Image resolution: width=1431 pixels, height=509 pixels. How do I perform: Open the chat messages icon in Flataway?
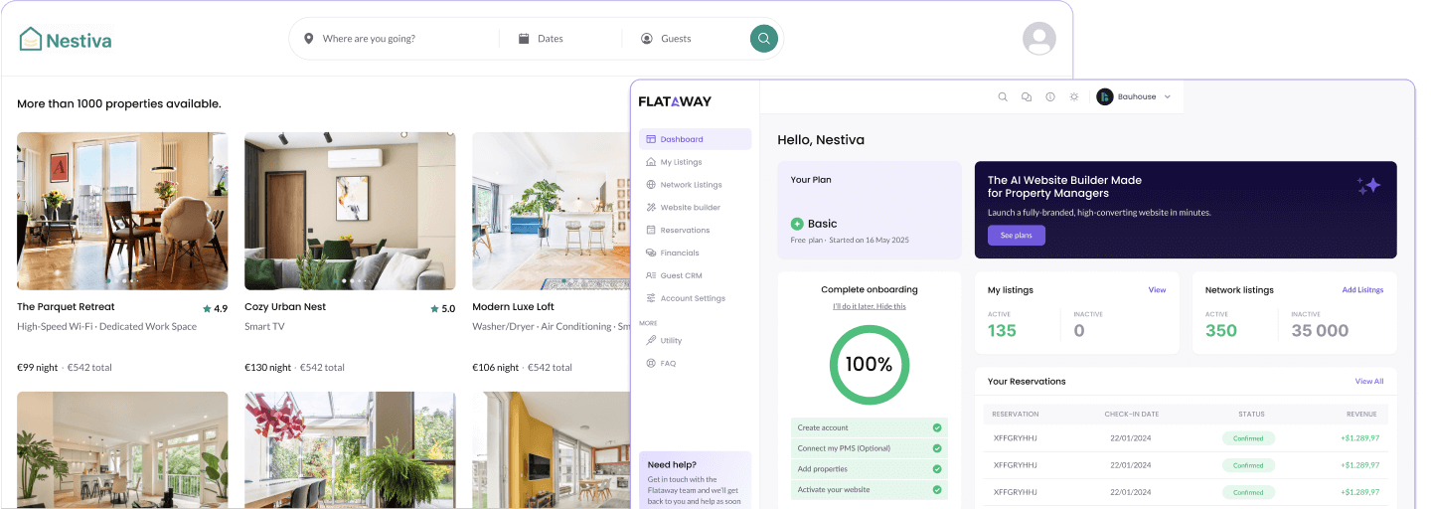point(1027,96)
